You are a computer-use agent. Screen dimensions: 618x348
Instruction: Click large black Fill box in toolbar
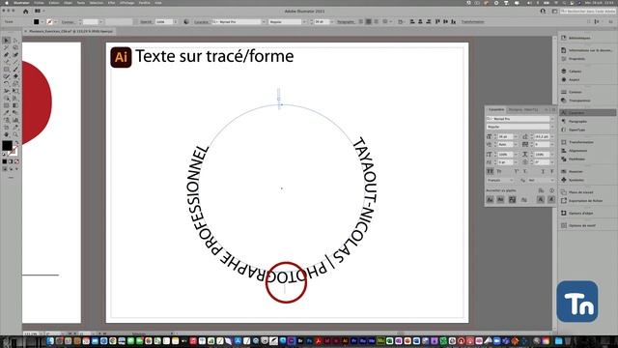(7, 146)
